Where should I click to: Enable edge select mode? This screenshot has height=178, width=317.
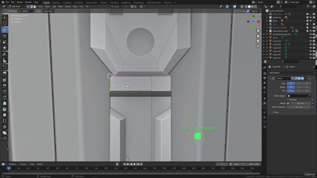click(x=31, y=6)
